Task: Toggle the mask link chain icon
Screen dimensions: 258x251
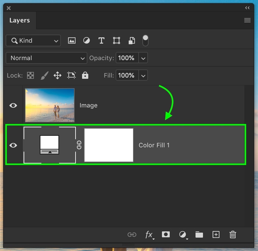Action: [79, 145]
